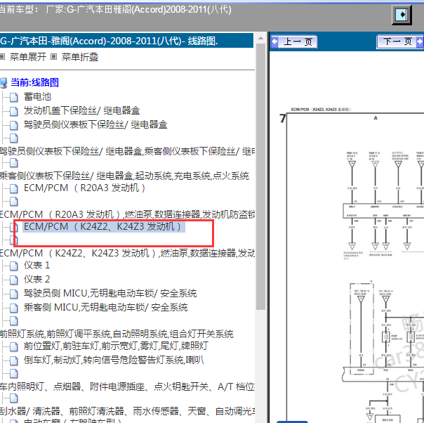Open the 蓄电池 wiring diagram
The width and height of the screenshot is (424, 423).
(x=37, y=97)
